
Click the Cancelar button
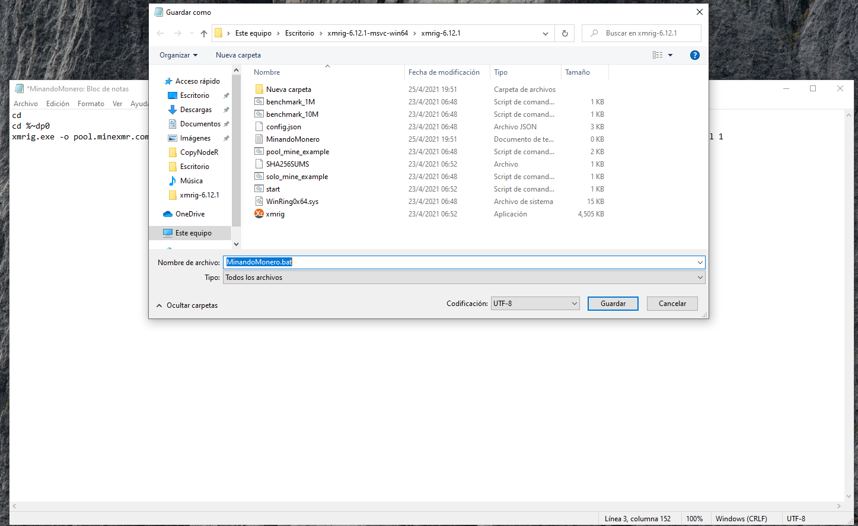click(x=672, y=304)
